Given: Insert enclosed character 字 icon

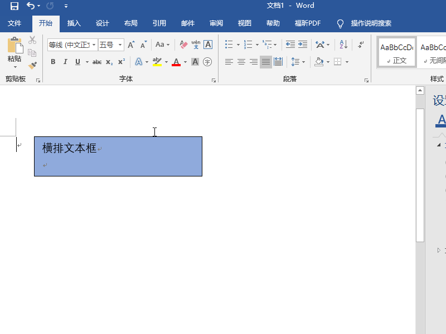Looking at the screenshot, I should tap(207, 62).
